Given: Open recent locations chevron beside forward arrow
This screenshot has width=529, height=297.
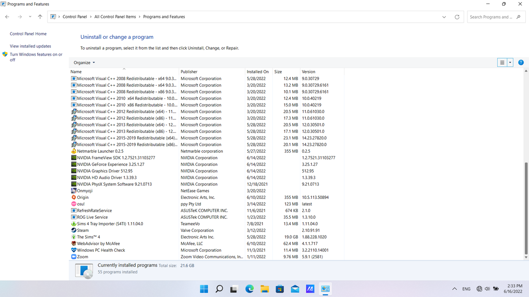Looking at the screenshot, I should pos(29,16).
